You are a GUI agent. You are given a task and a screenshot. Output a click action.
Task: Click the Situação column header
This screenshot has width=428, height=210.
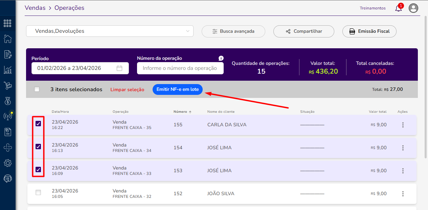(307, 112)
